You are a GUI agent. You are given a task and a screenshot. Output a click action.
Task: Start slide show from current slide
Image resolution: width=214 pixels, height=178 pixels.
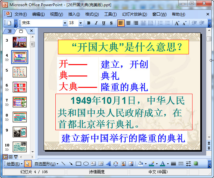point(16,157)
